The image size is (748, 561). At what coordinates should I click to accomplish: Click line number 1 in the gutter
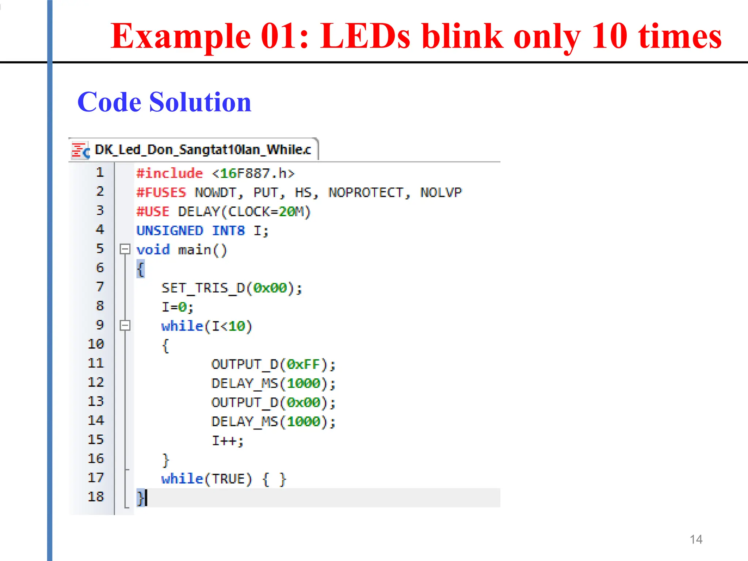tap(100, 172)
